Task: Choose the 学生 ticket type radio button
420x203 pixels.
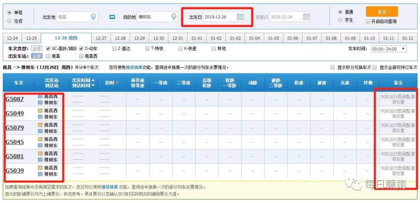Action: tap(340, 20)
